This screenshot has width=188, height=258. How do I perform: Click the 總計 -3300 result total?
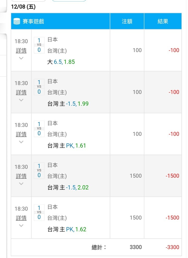click(172, 247)
